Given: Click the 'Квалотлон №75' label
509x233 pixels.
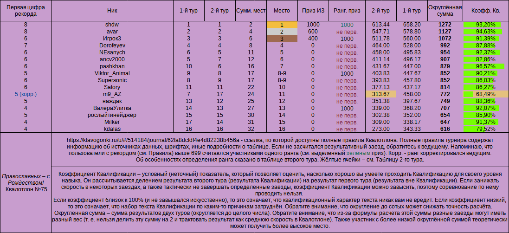Looking at the screenshot, I should [x=26, y=189].
